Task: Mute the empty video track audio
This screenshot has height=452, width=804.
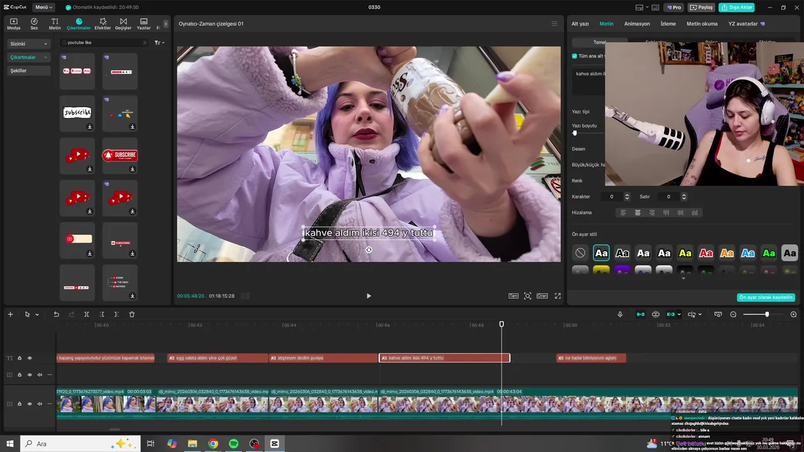Action: pos(40,375)
